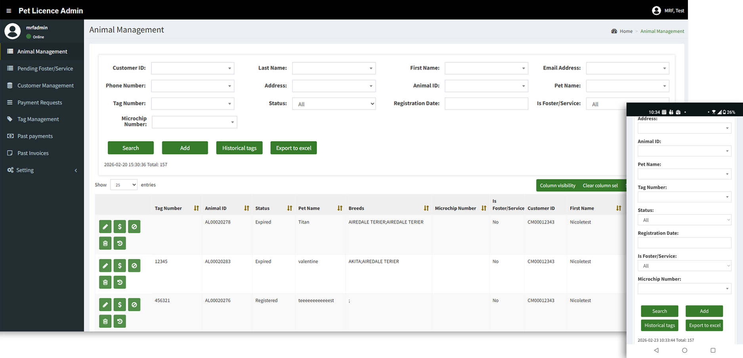Open Payment Requests sidebar item
743x358 pixels.
(40, 103)
